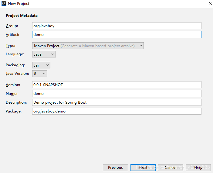The width and height of the screenshot is (213, 173).
Task: Click the Name label
Action: click(12, 94)
